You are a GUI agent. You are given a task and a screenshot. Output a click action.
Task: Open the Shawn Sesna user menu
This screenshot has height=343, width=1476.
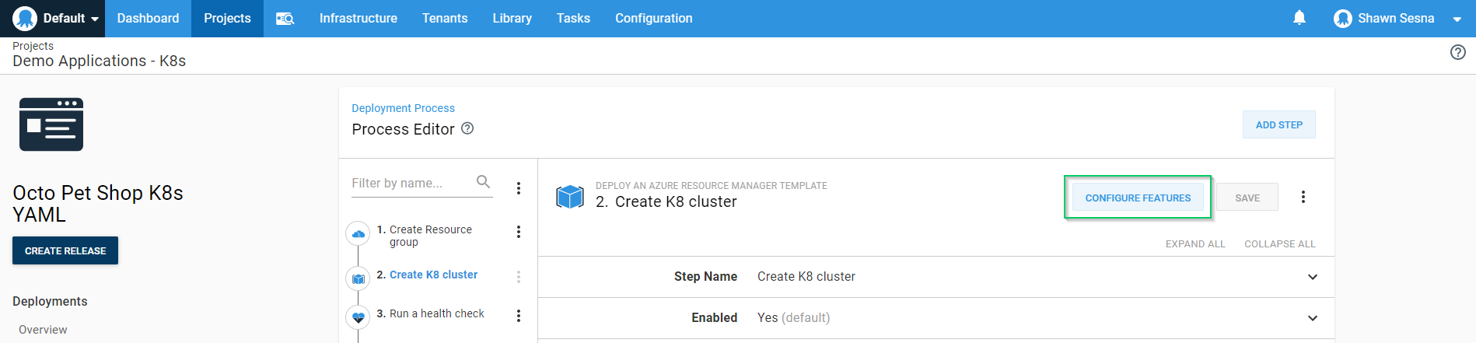pyautogui.click(x=1397, y=19)
